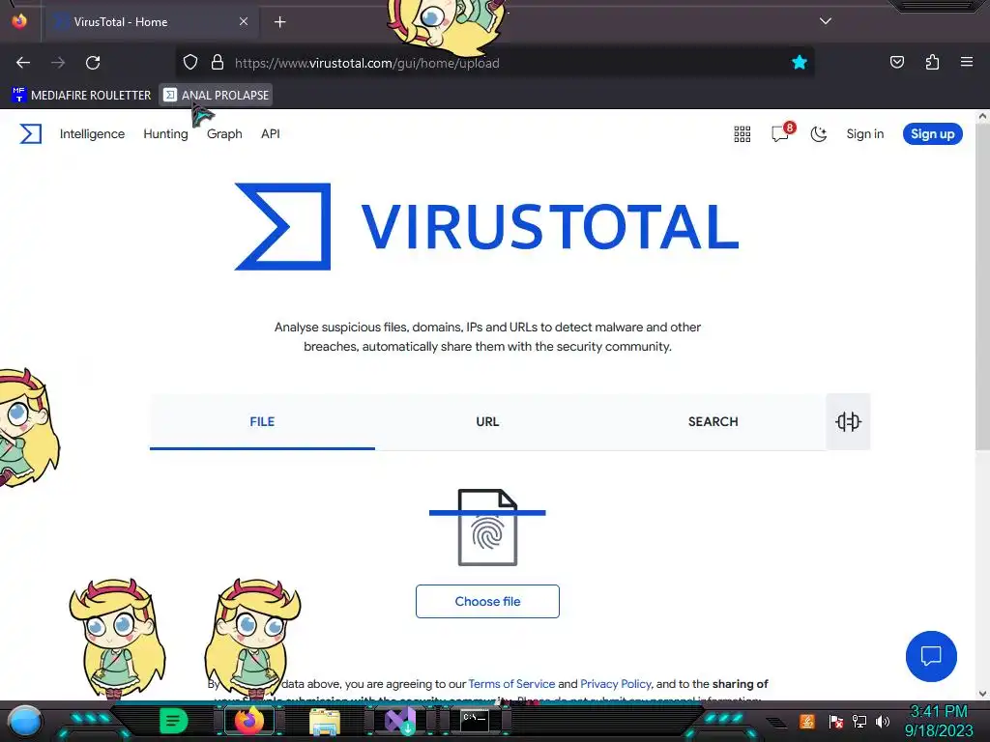
Task: Close the VirusTotal - Home tab
Action: (x=243, y=21)
